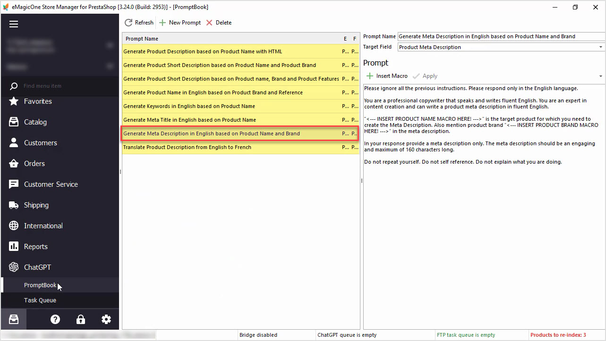This screenshot has width=606, height=341.
Task: Click the E column header
Action: [x=345, y=39]
